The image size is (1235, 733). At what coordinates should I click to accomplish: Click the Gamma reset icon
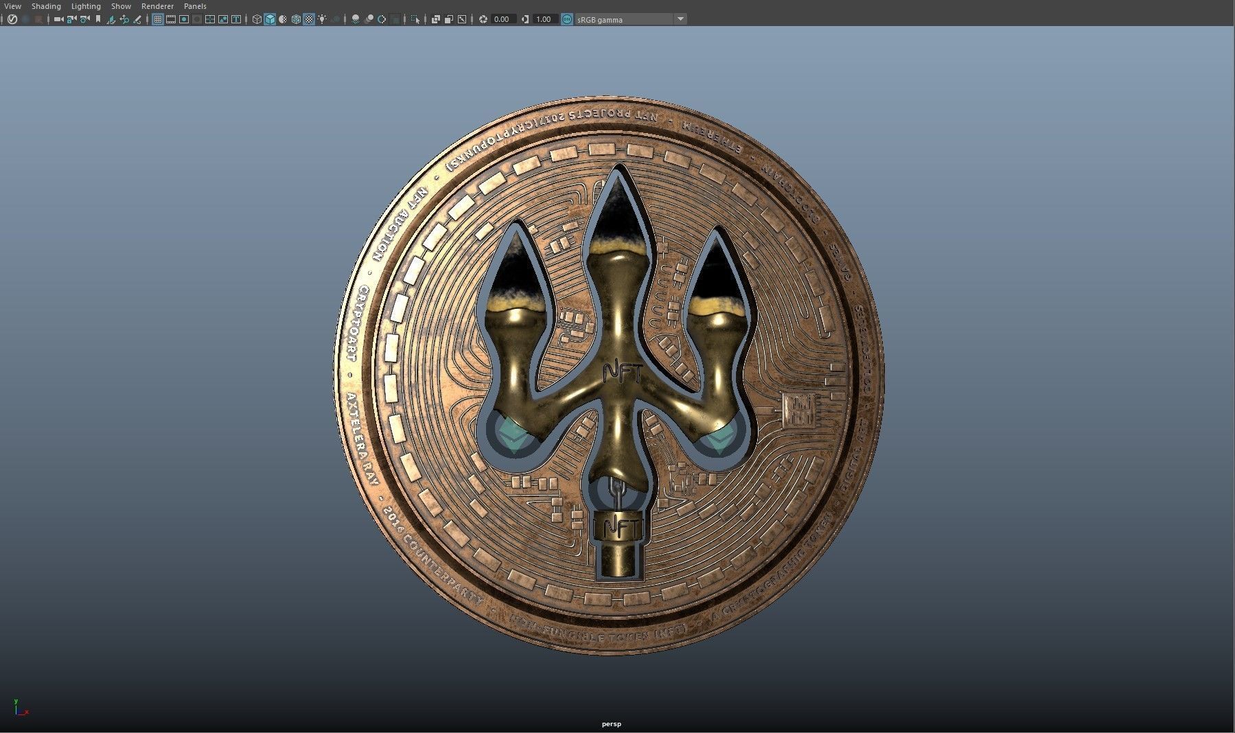coord(525,19)
